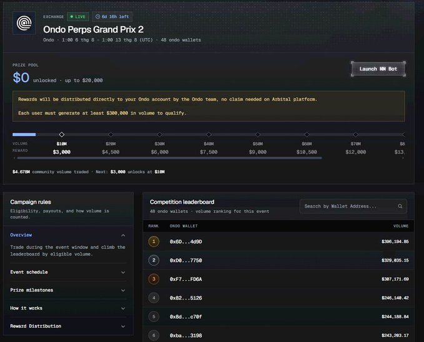Click the search magnifier icon in leaderboard
The height and width of the screenshot is (342, 424).
click(400, 206)
